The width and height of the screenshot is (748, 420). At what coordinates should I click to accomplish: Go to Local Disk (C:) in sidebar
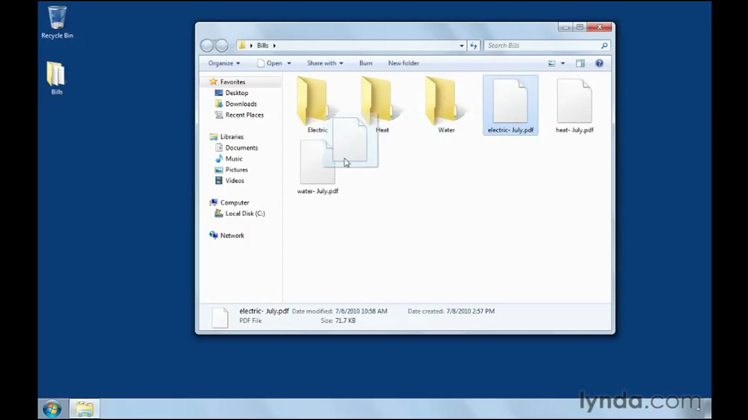pos(245,213)
